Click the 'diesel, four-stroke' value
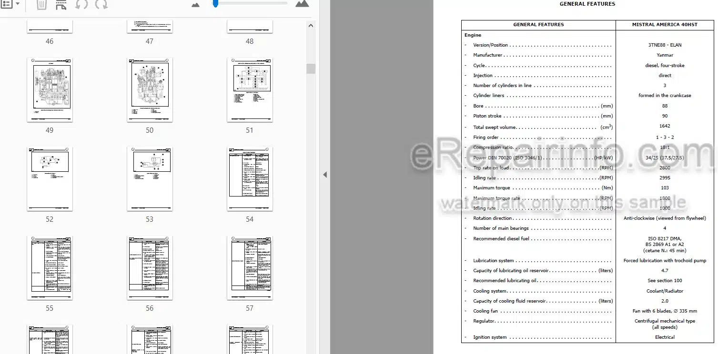This screenshot has width=718, height=354. [665, 66]
